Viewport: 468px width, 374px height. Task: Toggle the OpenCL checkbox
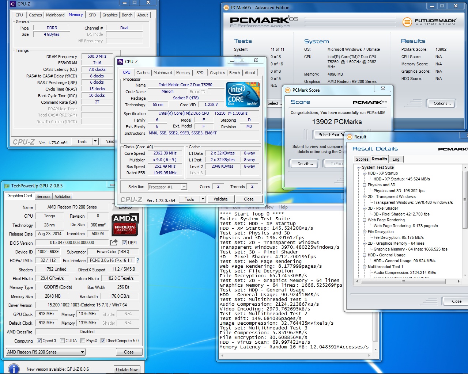39,341
